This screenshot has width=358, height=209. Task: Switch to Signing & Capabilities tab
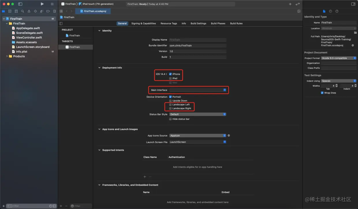point(143,23)
